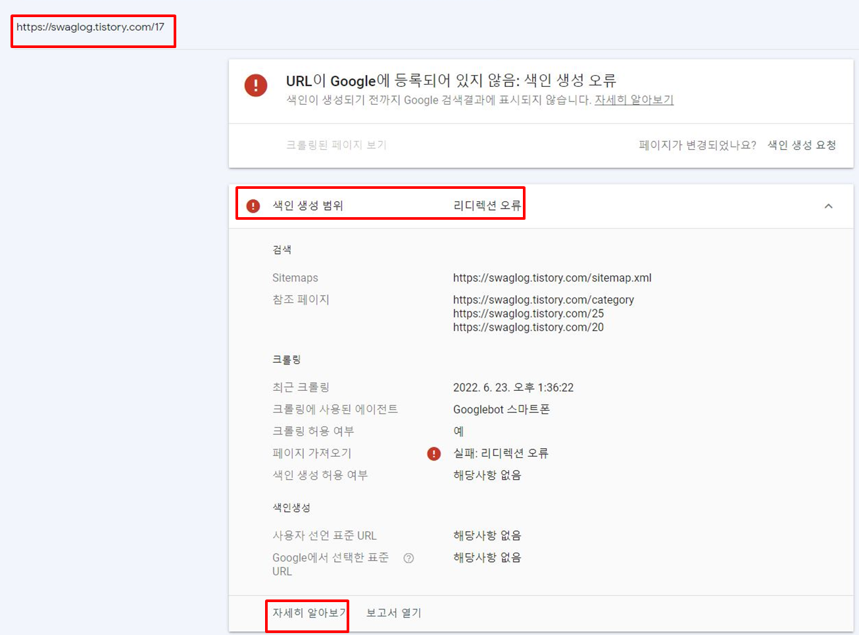Click 크롤링된 페이지 보기
Viewport: 859px width, 635px height.
pos(336,145)
